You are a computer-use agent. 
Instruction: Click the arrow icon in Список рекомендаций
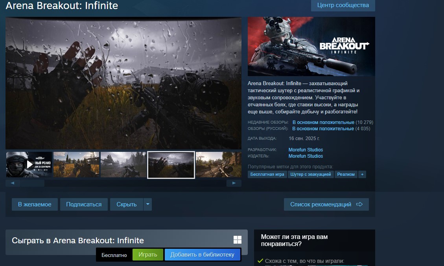(359, 204)
